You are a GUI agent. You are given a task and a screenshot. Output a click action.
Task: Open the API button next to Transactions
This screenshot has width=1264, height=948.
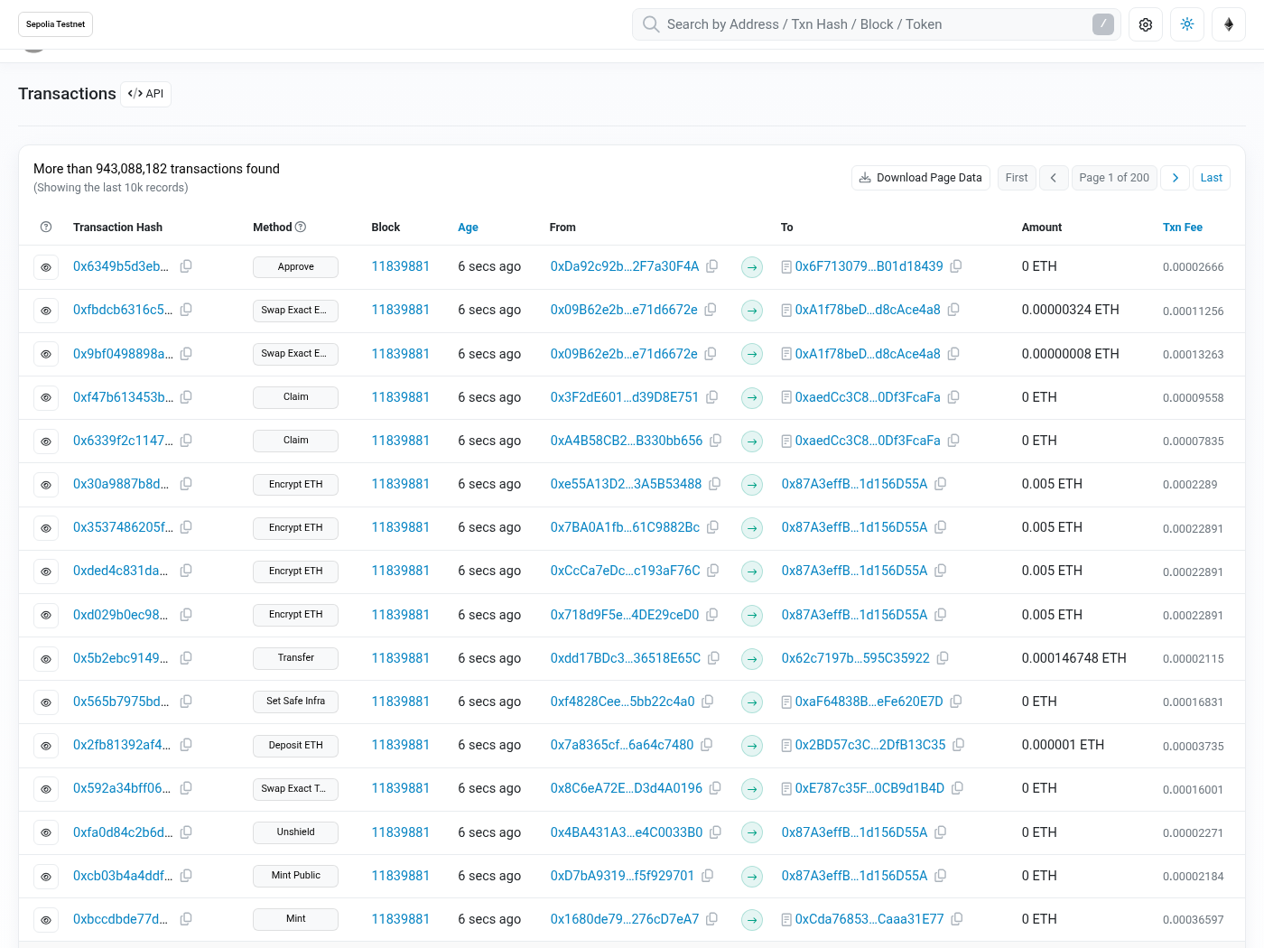pyautogui.click(x=146, y=94)
